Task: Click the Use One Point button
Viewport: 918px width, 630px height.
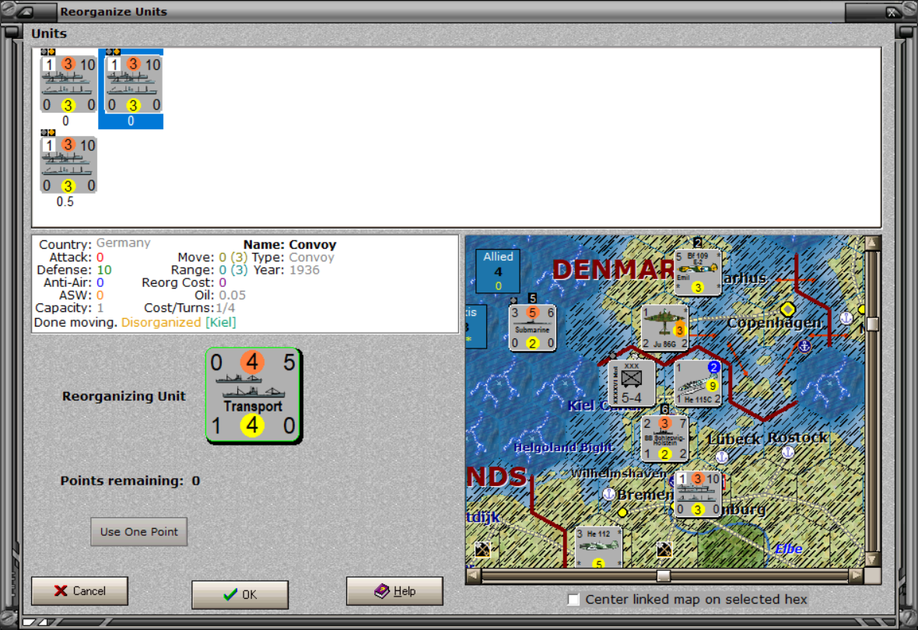Action: [x=138, y=532]
